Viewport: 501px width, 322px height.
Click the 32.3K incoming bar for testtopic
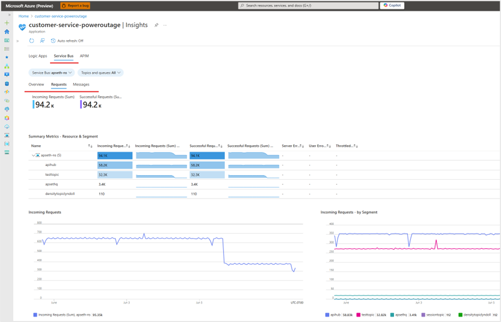tap(115, 175)
